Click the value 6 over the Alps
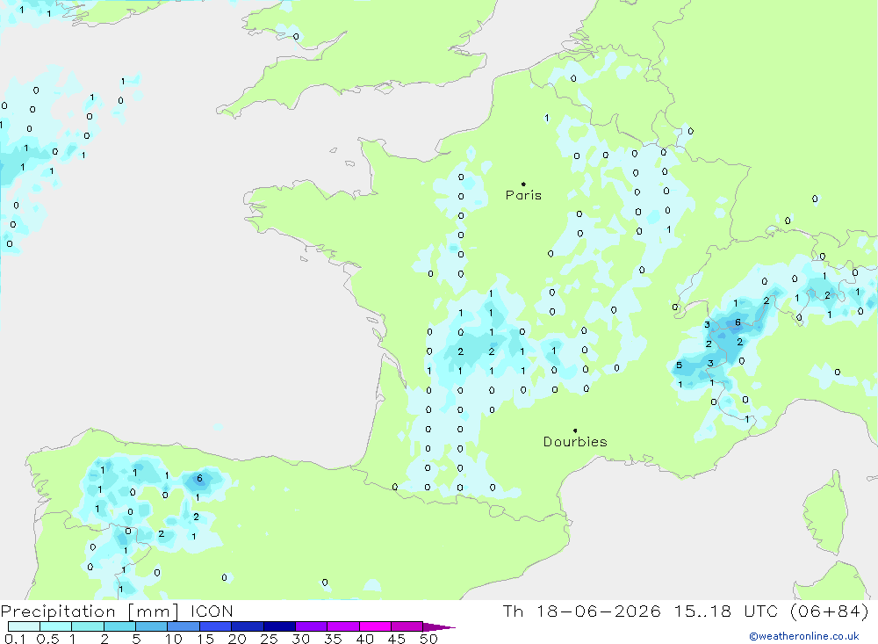Screen dimensions: 878x644 point(738,322)
